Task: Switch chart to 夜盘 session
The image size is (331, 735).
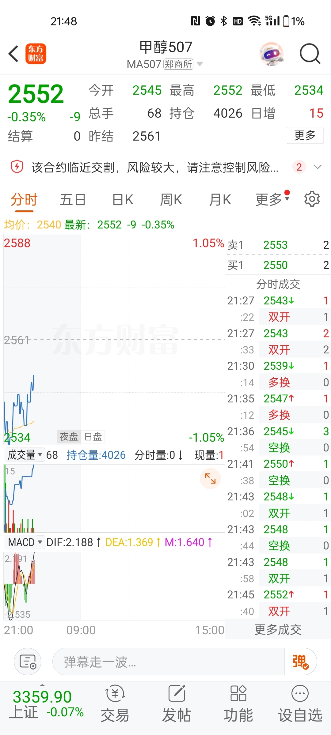Action: [69, 437]
